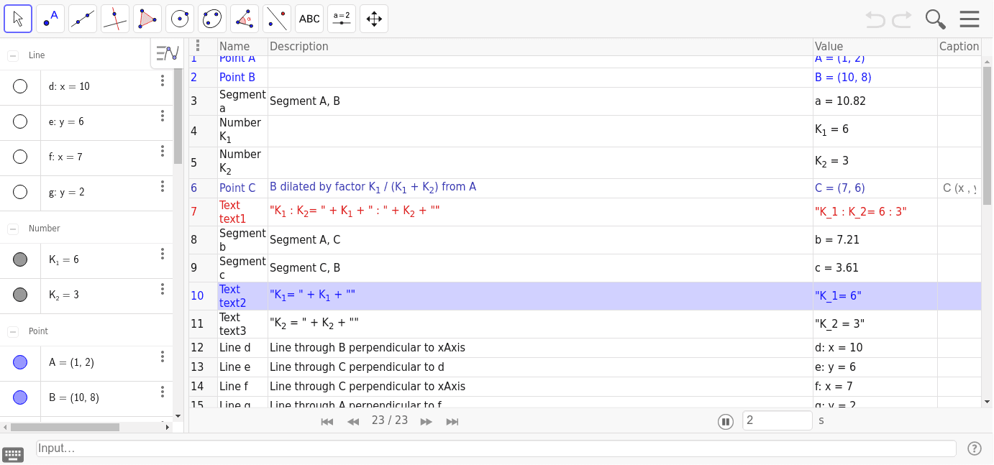Click value cell a = 10.82

[875, 101]
